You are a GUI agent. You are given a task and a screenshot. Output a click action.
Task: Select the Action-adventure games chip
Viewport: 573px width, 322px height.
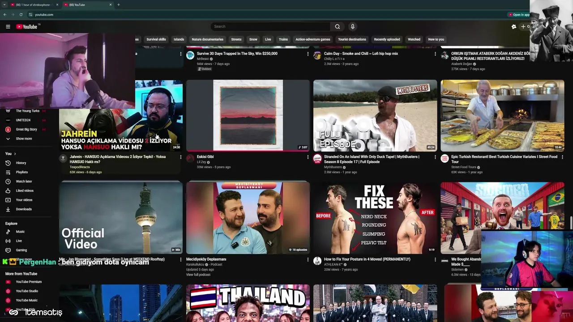313,39
